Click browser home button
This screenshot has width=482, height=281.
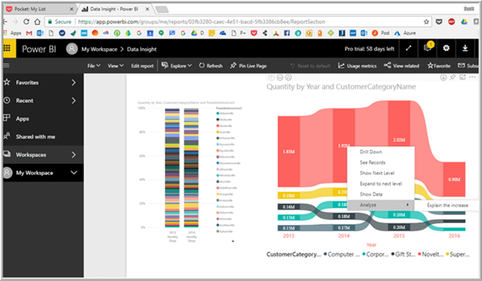[x=37, y=21]
